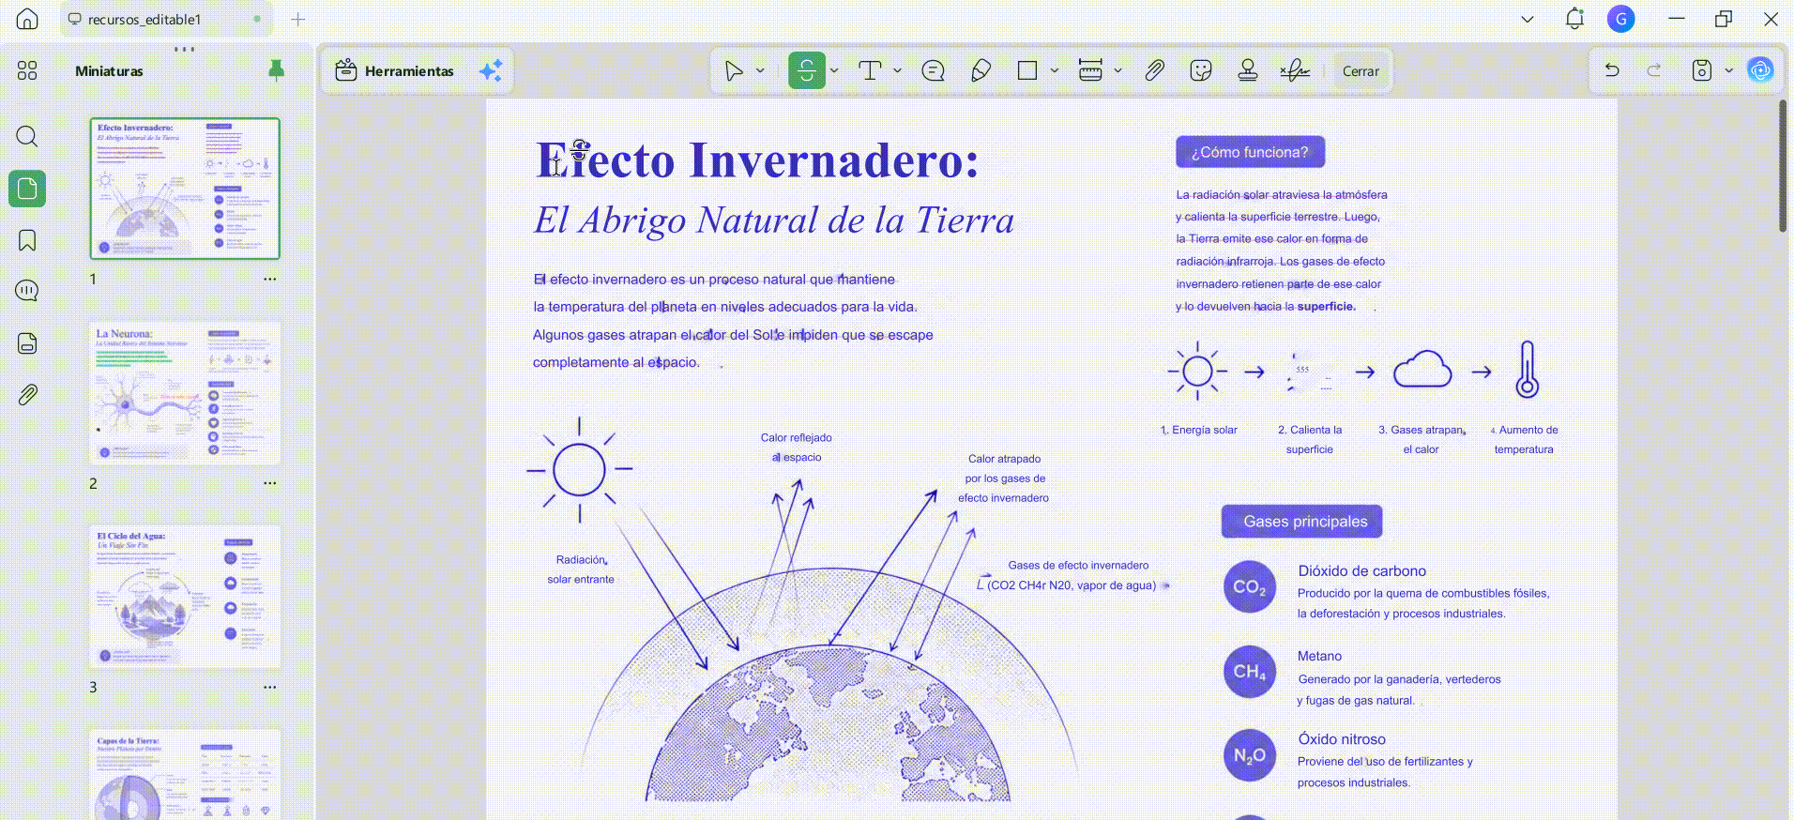This screenshot has width=1794, height=820.
Task: Open the sidebar icon below the Comments icon
Action: (27, 343)
